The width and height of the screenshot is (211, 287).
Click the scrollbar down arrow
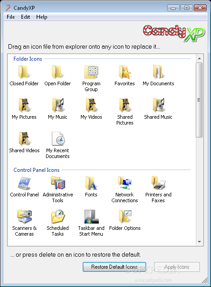[x=199, y=242]
